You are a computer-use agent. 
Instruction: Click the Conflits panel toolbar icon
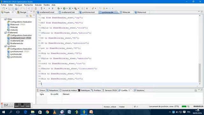coord(195,90)
